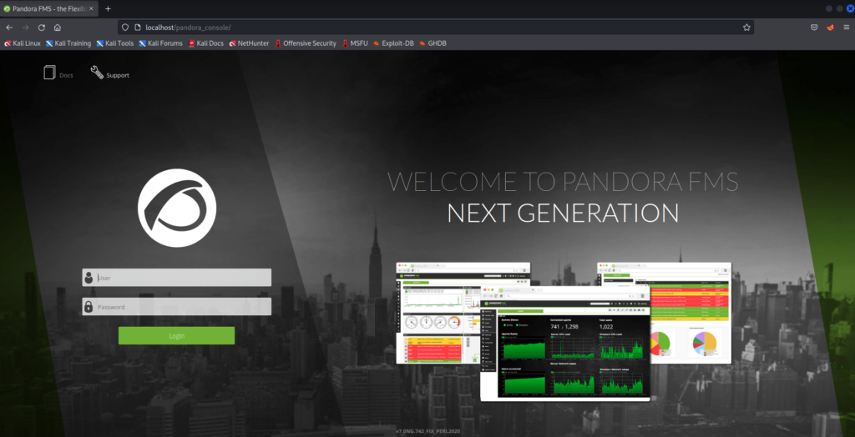Screen dimensions: 855x437
Task: Go to the browser home icon
Action: (58, 28)
